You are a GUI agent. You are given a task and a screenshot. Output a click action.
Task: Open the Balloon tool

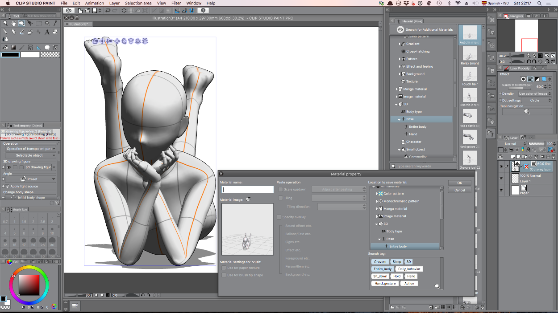[x=46, y=48]
